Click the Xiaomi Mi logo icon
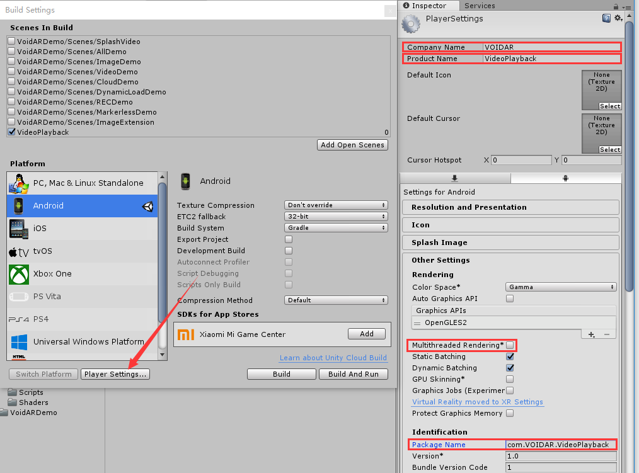Viewport: 639px width, 473px height. point(186,334)
